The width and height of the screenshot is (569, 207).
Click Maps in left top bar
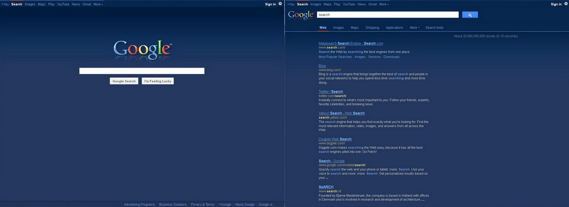[x=41, y=4]
